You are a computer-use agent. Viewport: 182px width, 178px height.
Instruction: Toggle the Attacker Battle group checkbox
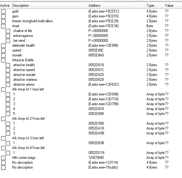[3, 60]
